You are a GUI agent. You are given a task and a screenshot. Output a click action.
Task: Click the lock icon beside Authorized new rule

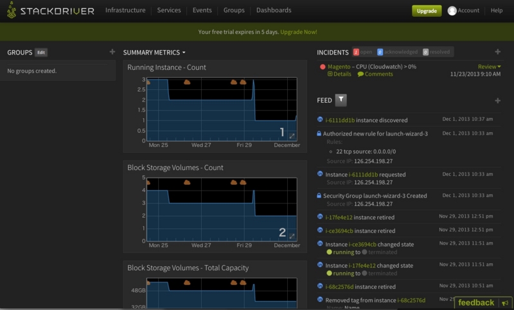coord(319,133)
